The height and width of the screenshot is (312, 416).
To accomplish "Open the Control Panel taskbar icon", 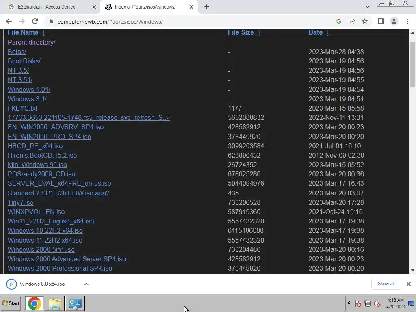I will pos(75,303).
